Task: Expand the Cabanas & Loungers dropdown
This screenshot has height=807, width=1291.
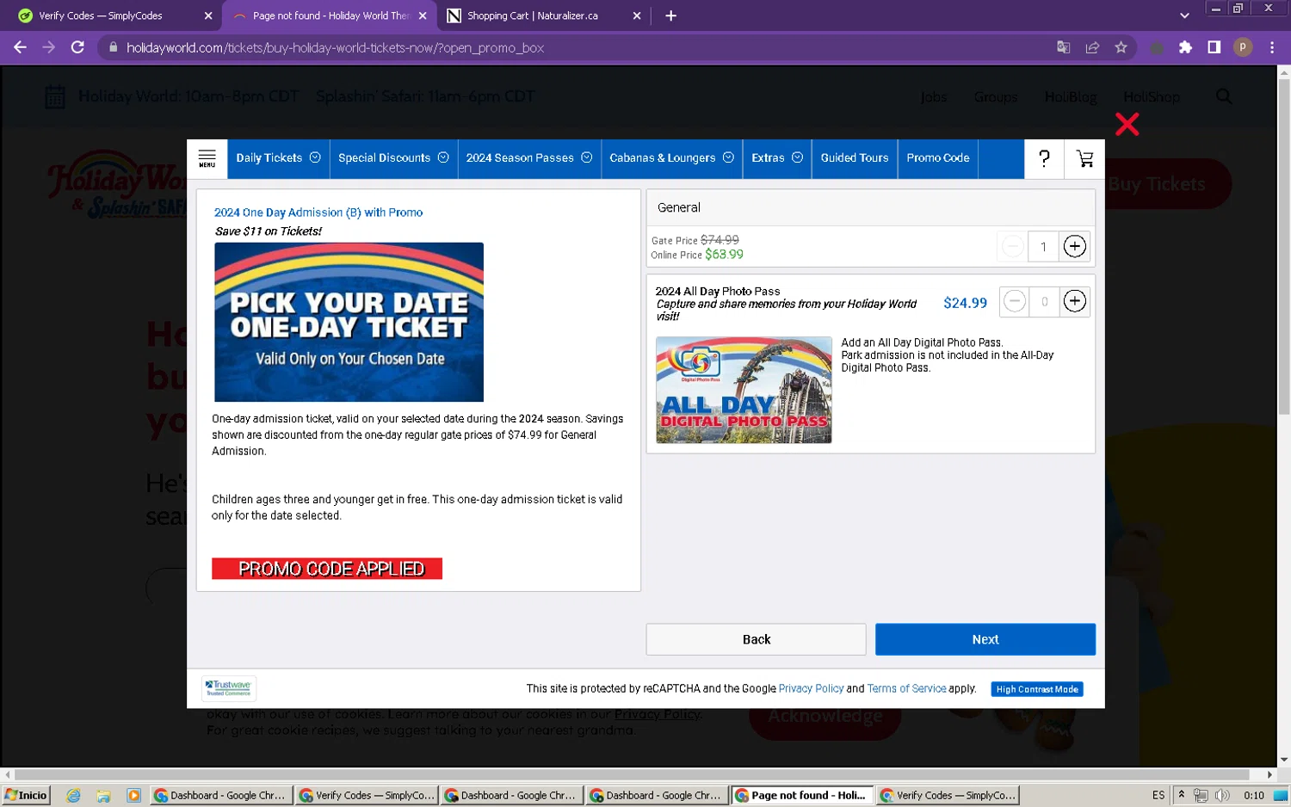Action: [x=671, y=158]
